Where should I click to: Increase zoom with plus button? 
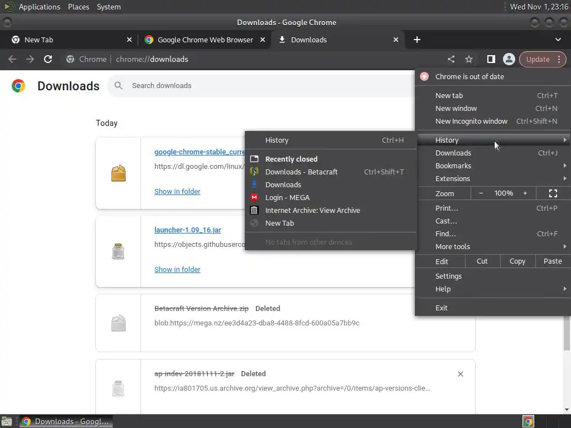[x=525, y=193]
